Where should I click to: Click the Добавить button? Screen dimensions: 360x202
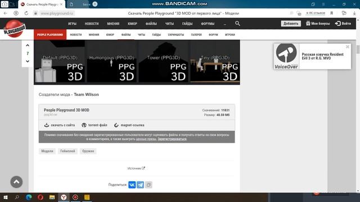[291, 24]
